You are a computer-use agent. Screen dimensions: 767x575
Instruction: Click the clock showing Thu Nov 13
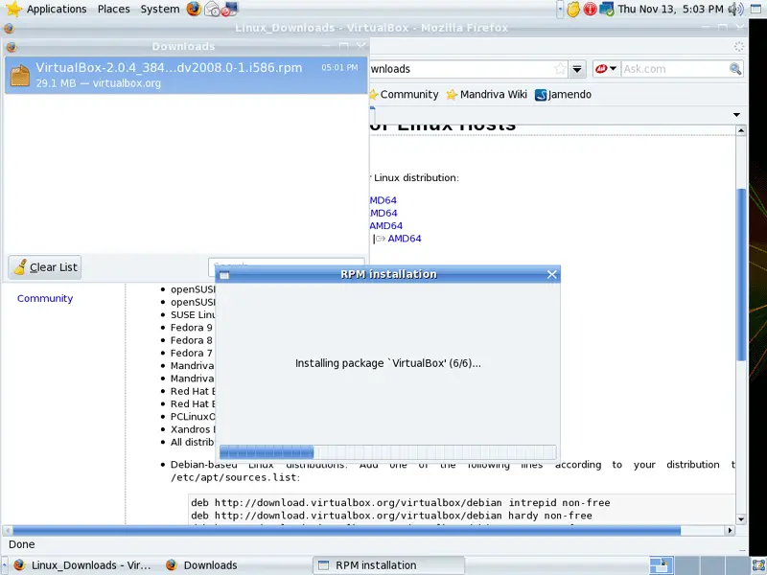coord(670,9)
